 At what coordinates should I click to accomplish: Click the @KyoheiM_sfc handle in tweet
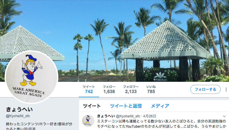128,116
